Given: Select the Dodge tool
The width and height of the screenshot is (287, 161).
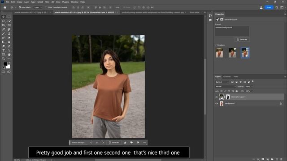Looking at the screenshot, I should (4, 46).
